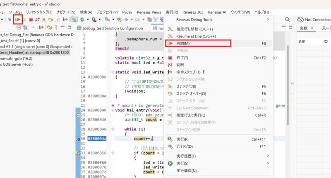
Task: Select 命令ステップ・モード in the menu
Action: pos(191,72)
